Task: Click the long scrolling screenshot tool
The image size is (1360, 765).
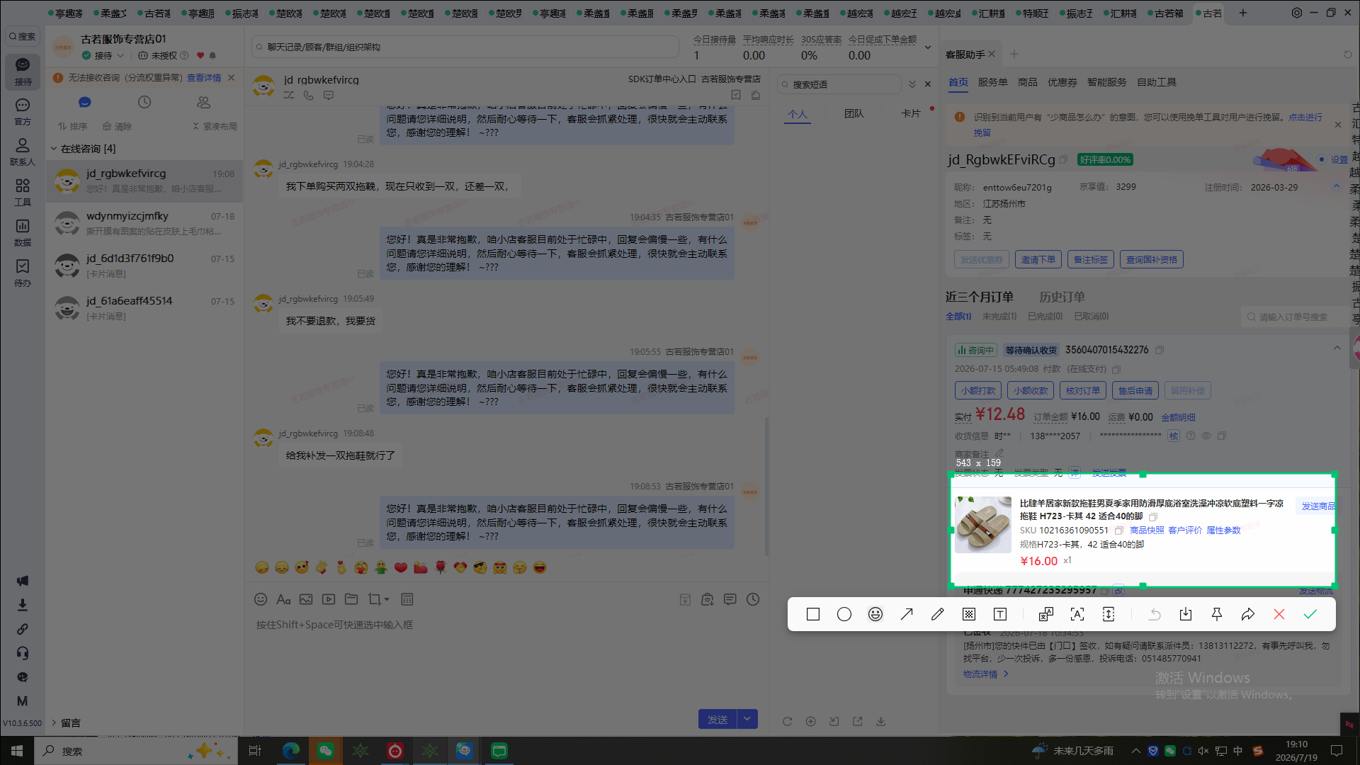Action: pyautogui.click(x=1109, y=614)
